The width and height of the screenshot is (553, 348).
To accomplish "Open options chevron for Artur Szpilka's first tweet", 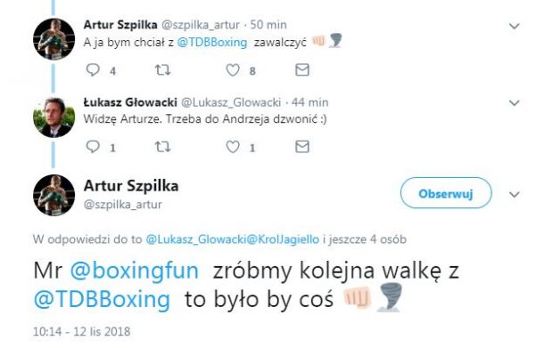I will point(515,26).
